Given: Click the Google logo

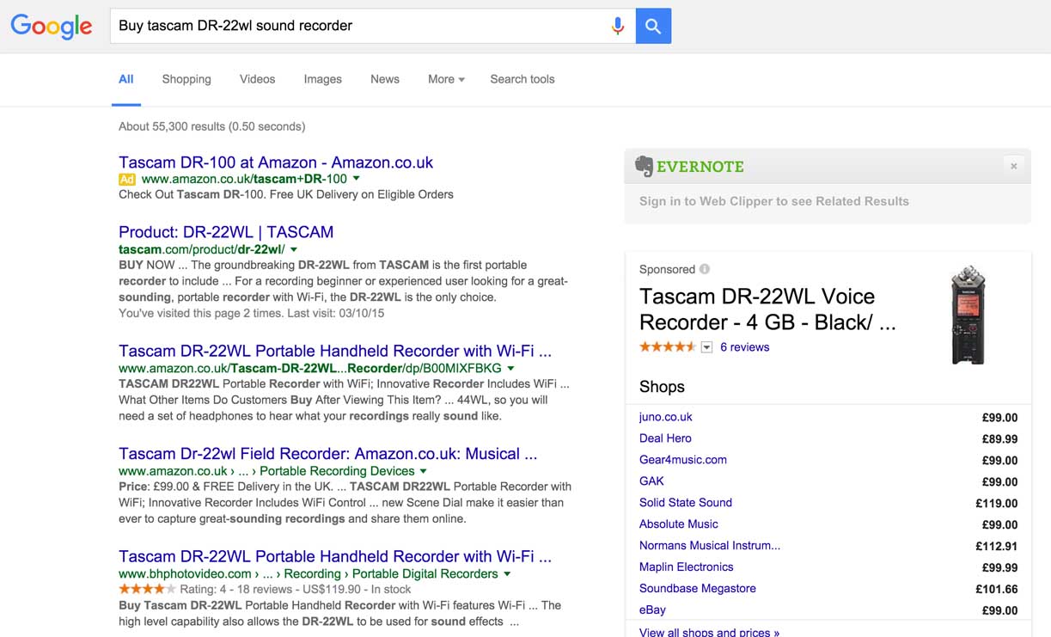Looking at the screenshot, I should [52, 27].
